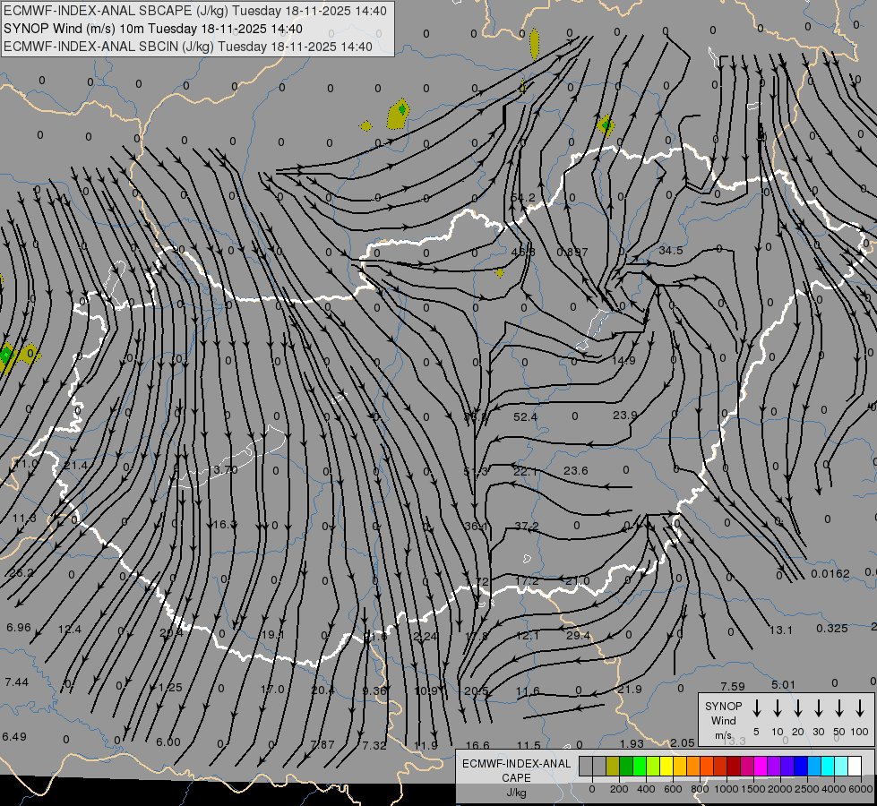Image resolution: width=877 pixels, height=806 pixels.
Task: Pick the dark green swatch in CAPE legend
Action: click(626, 766)
